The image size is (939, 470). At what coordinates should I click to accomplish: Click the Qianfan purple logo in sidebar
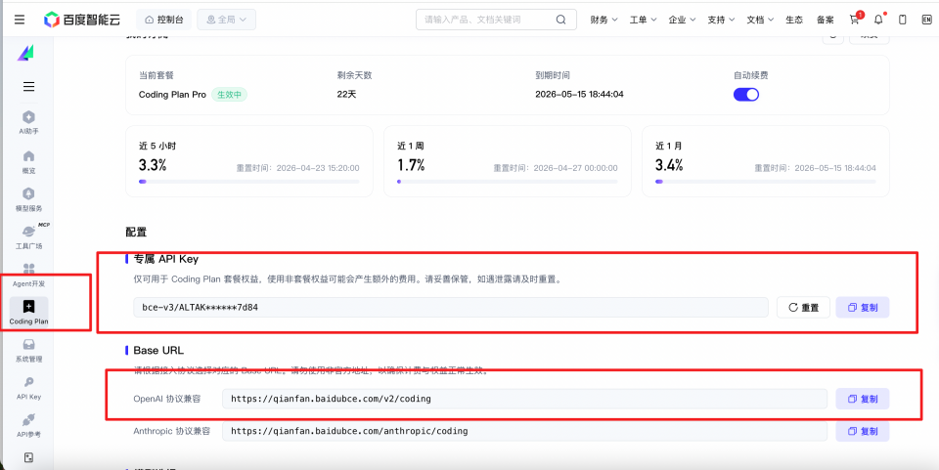[x=25, y=53]
